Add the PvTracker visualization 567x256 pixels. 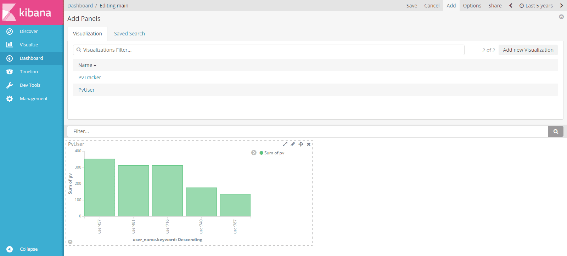tap(90, 78)
